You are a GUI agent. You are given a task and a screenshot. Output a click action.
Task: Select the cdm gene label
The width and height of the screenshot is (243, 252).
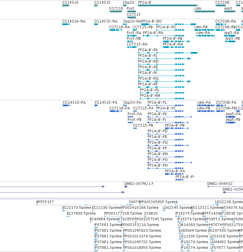point(198,9)
